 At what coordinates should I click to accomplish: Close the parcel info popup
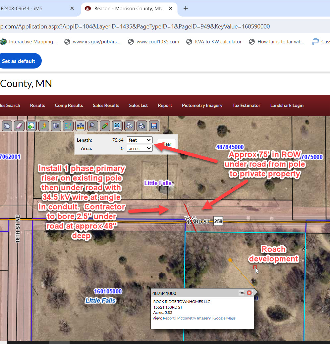249,293
